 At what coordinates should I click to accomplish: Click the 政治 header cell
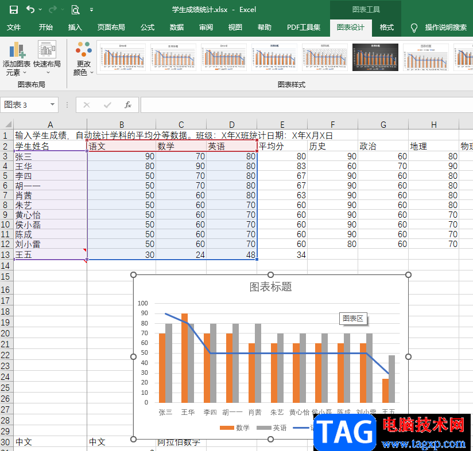click(x=383, y=146)
